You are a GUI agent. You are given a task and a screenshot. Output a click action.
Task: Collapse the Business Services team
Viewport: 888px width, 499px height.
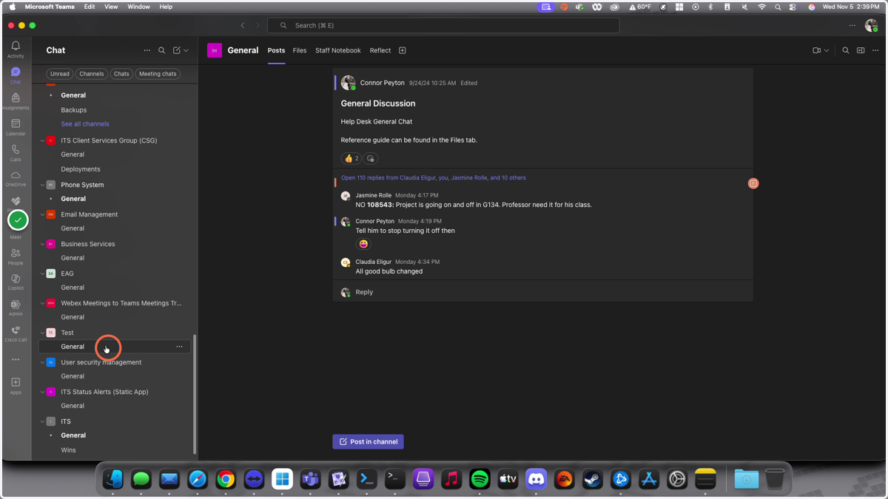pyautogui.click(x=42, y=244)
